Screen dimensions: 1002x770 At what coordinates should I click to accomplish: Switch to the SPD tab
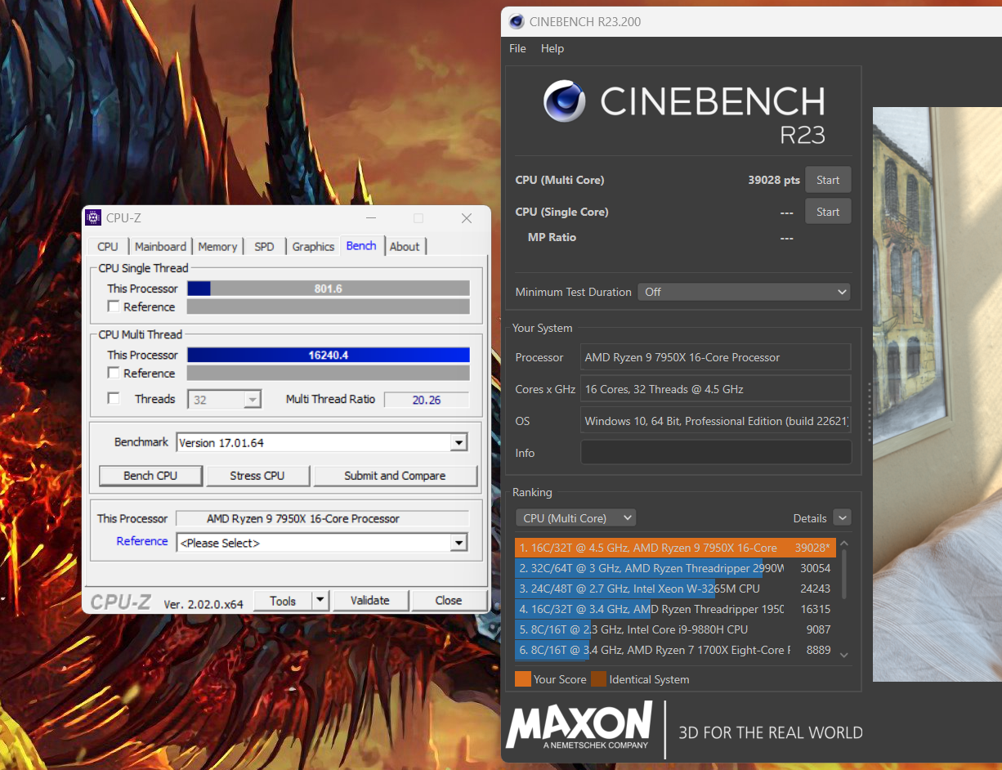264,246
